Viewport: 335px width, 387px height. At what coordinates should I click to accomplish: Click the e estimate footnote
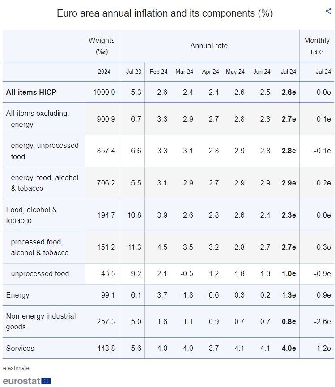[x=16, y=368]
